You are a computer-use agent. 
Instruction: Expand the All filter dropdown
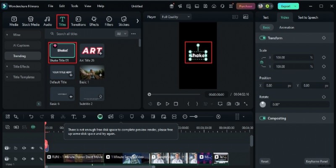tap(121, 34)
